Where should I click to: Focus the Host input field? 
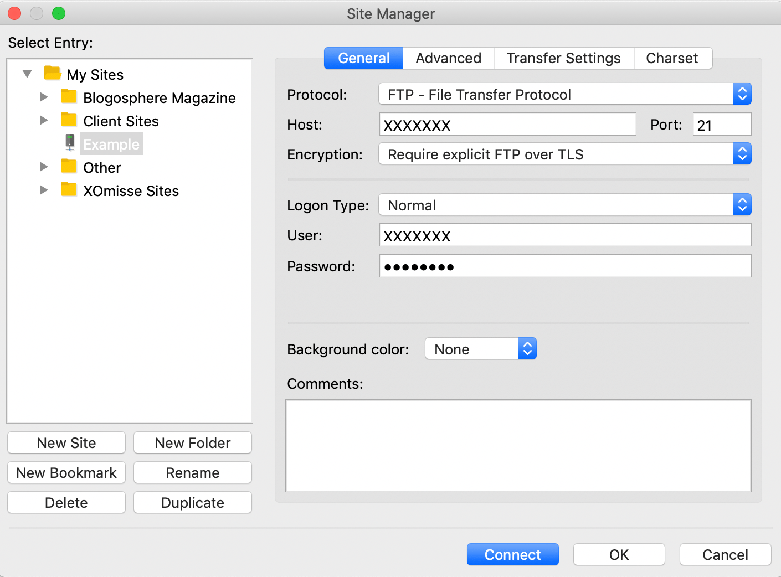pos(508,125)
